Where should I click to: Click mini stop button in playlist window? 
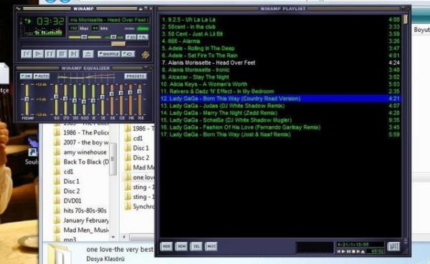coord(353,251)
